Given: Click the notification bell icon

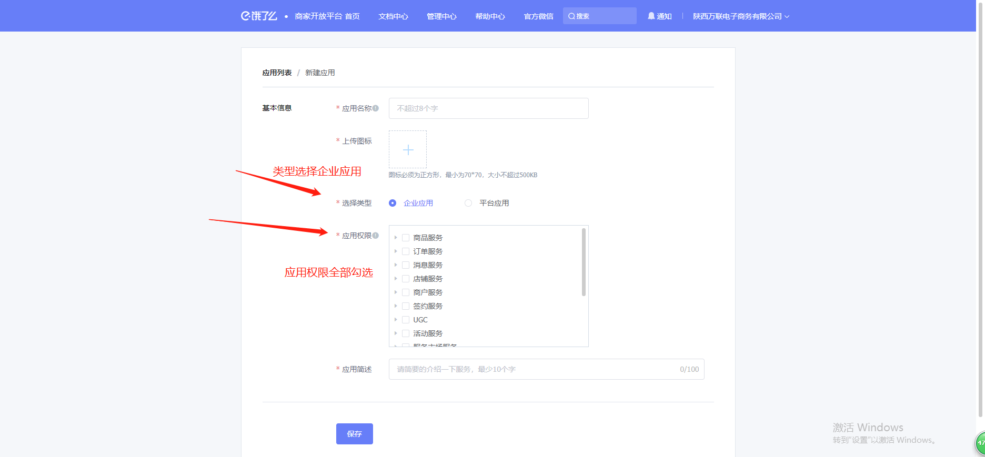Looking at the screenshot, I should (651, 16).
